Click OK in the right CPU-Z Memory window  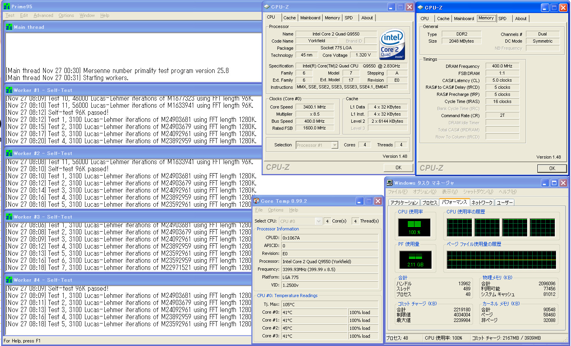point(552,168)
